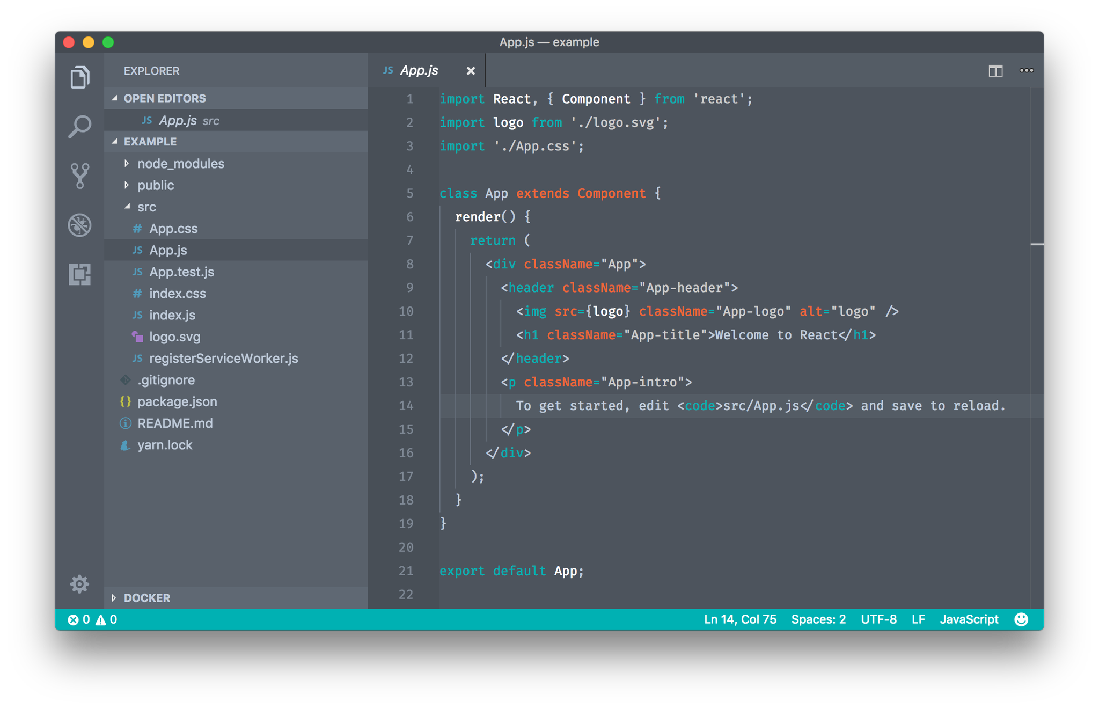Switch to the App.js editor tab
Viewport: 1099px width, 709px height.
click(427, 70)
